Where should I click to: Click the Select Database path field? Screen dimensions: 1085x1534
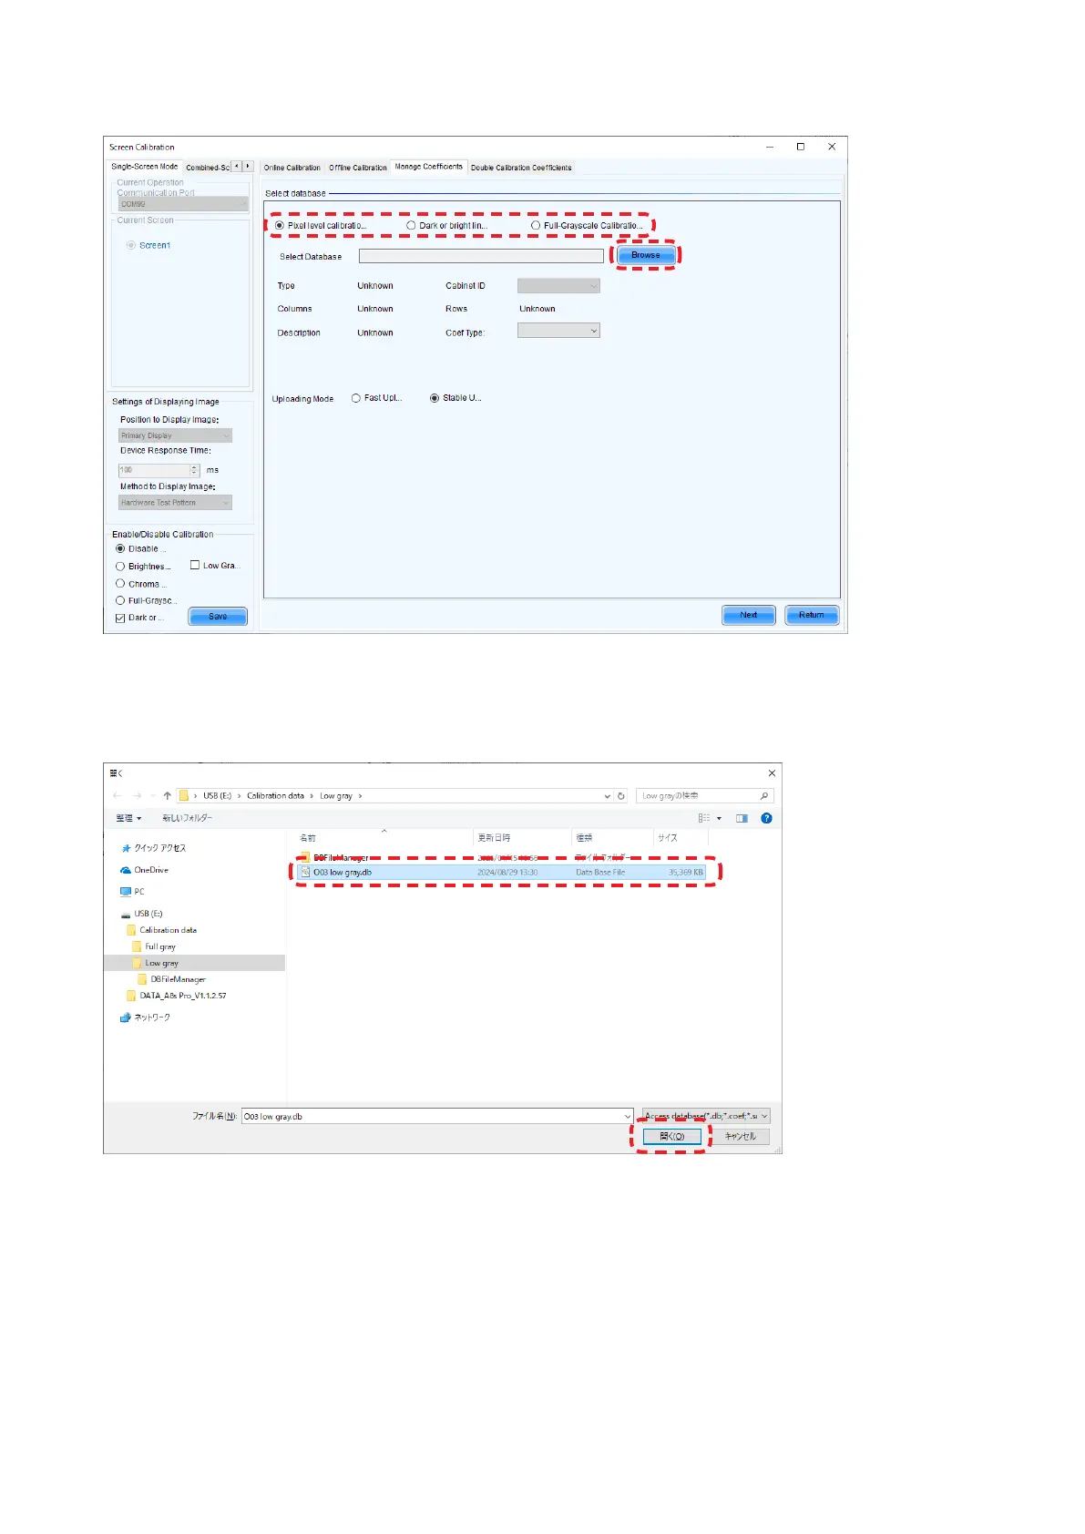click(480, 257)
